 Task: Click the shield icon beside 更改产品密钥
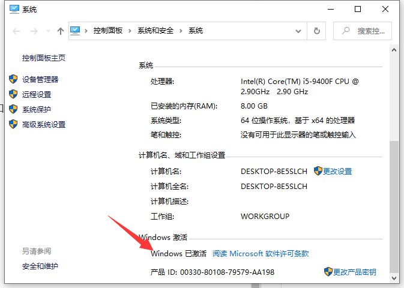[328, 272]
